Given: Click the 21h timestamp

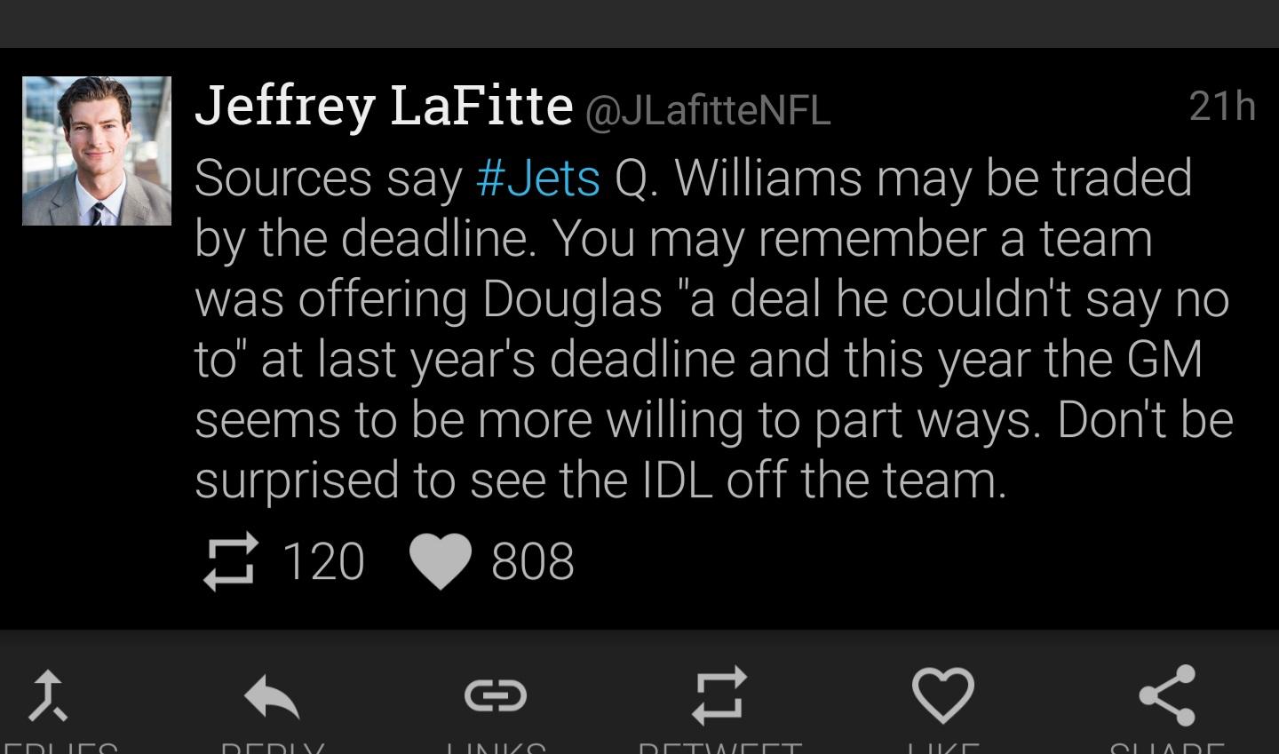Looking at the screenshot, I should point(1222,107).
